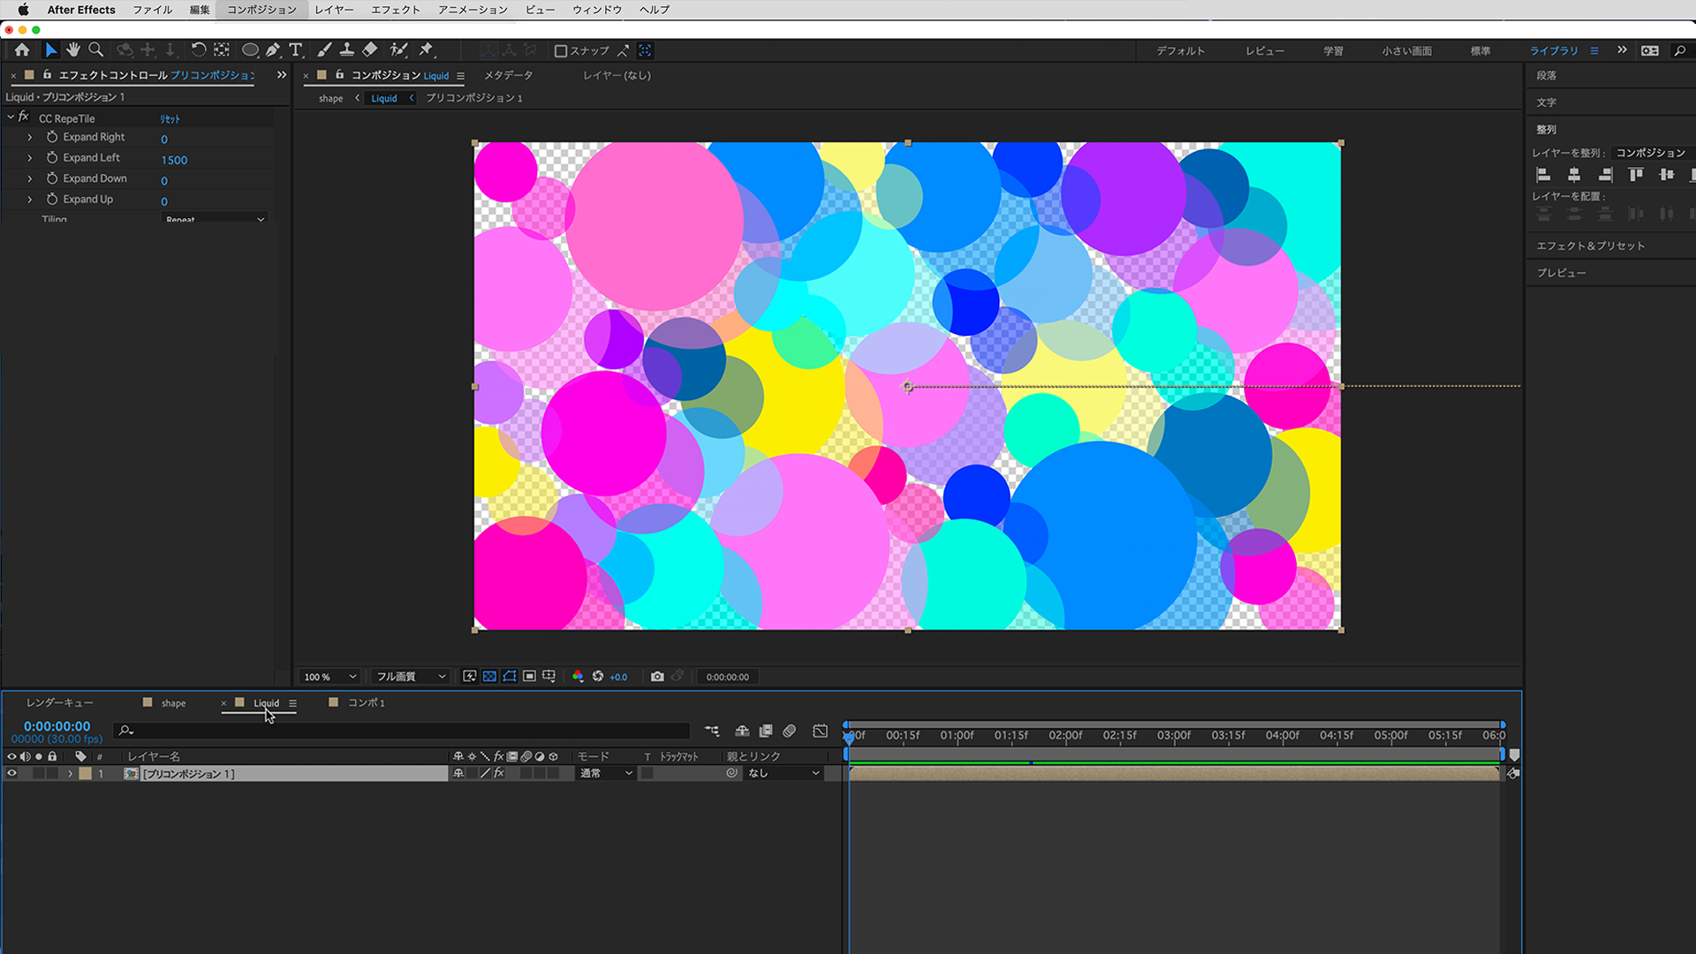This screenshot has height=954, width=1696.
Task: Select the Zoom tool in toolbar
Action: 96,50
